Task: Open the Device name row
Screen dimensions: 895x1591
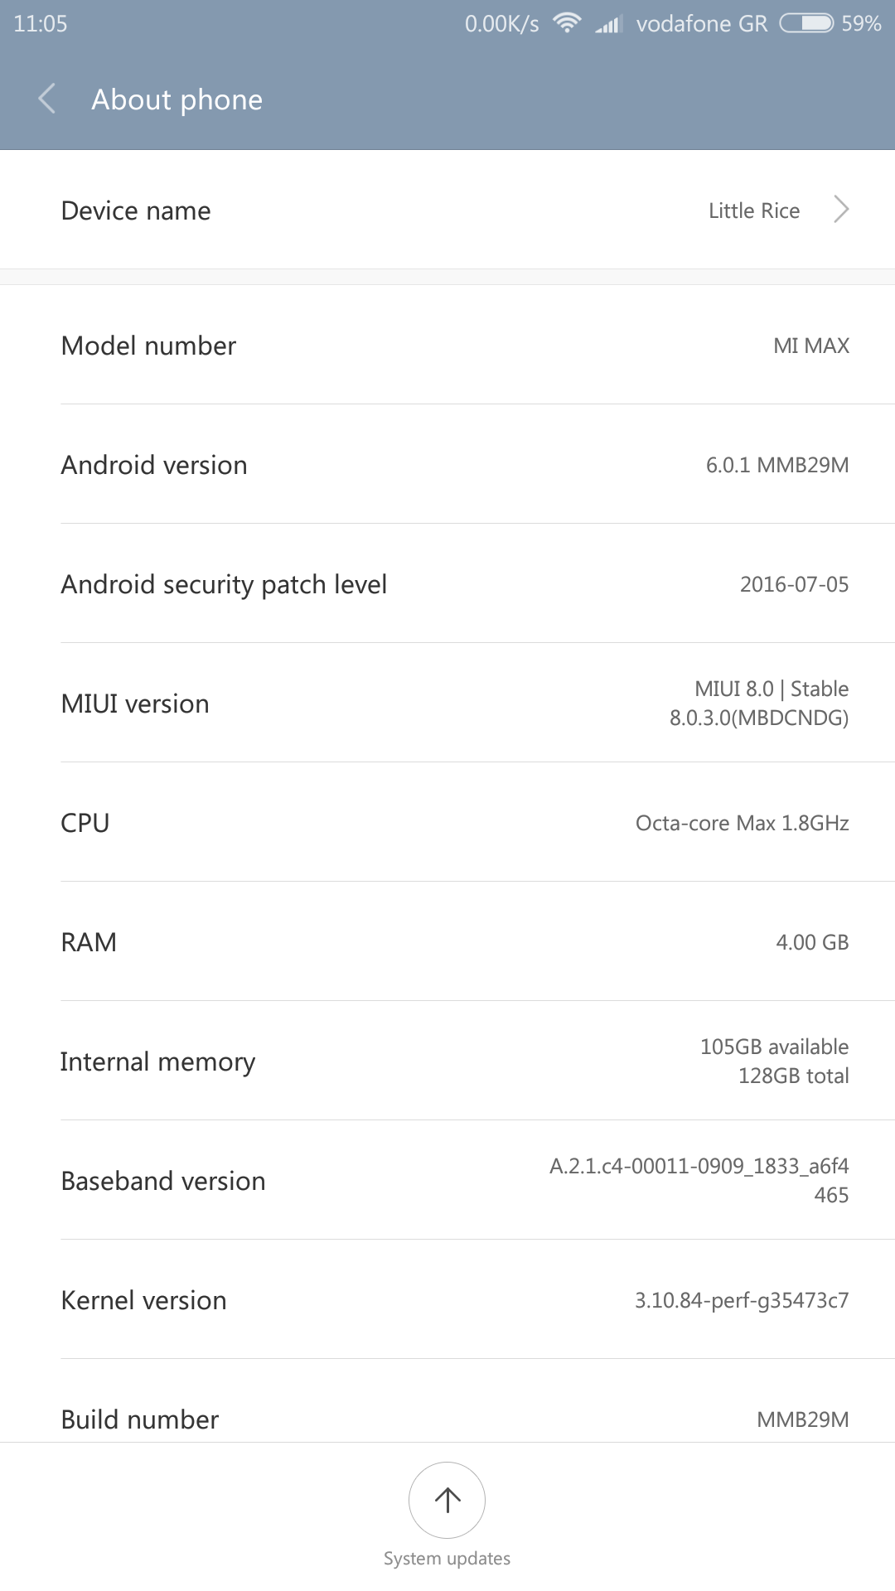Action: pyautogui.click(x=447, y=210)
